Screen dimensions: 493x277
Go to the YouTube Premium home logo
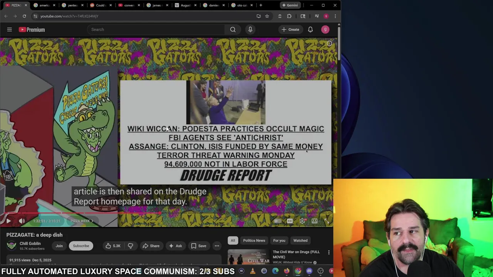(x=32, y=30)
